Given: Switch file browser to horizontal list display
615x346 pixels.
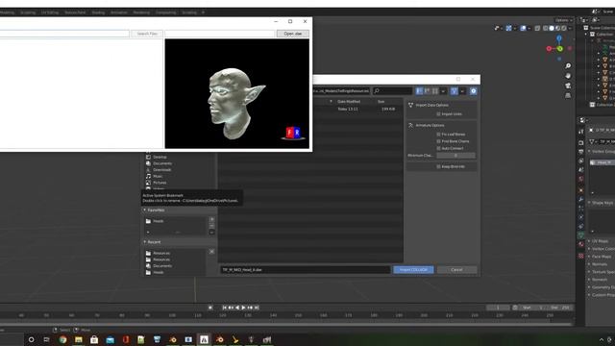Looking at the screenshot, I should click(x=427, y=91).
